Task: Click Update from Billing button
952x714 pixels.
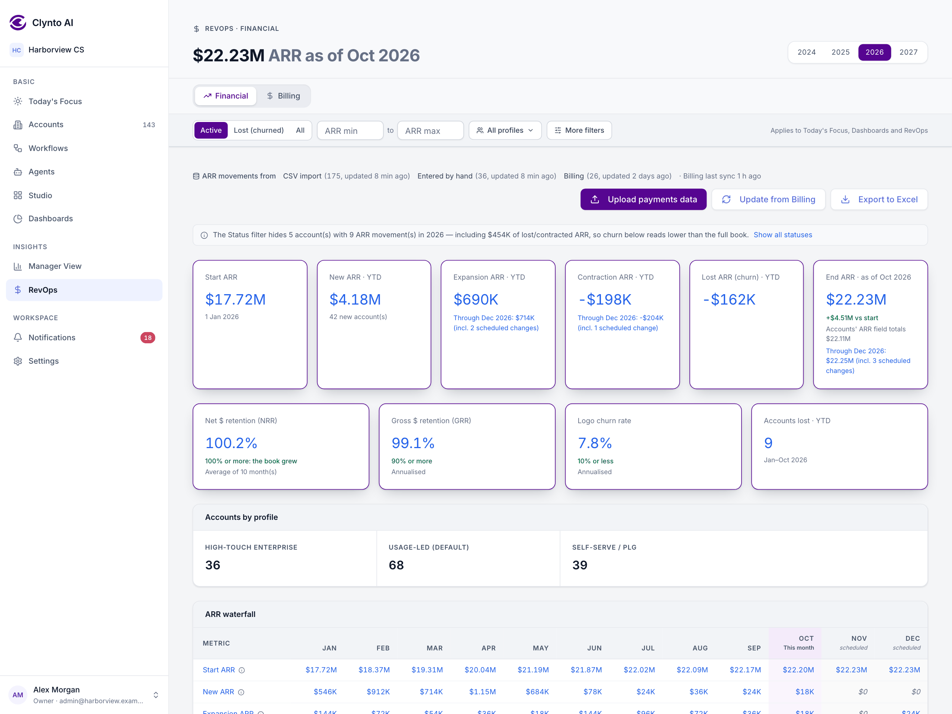Action: pos(769,199)
